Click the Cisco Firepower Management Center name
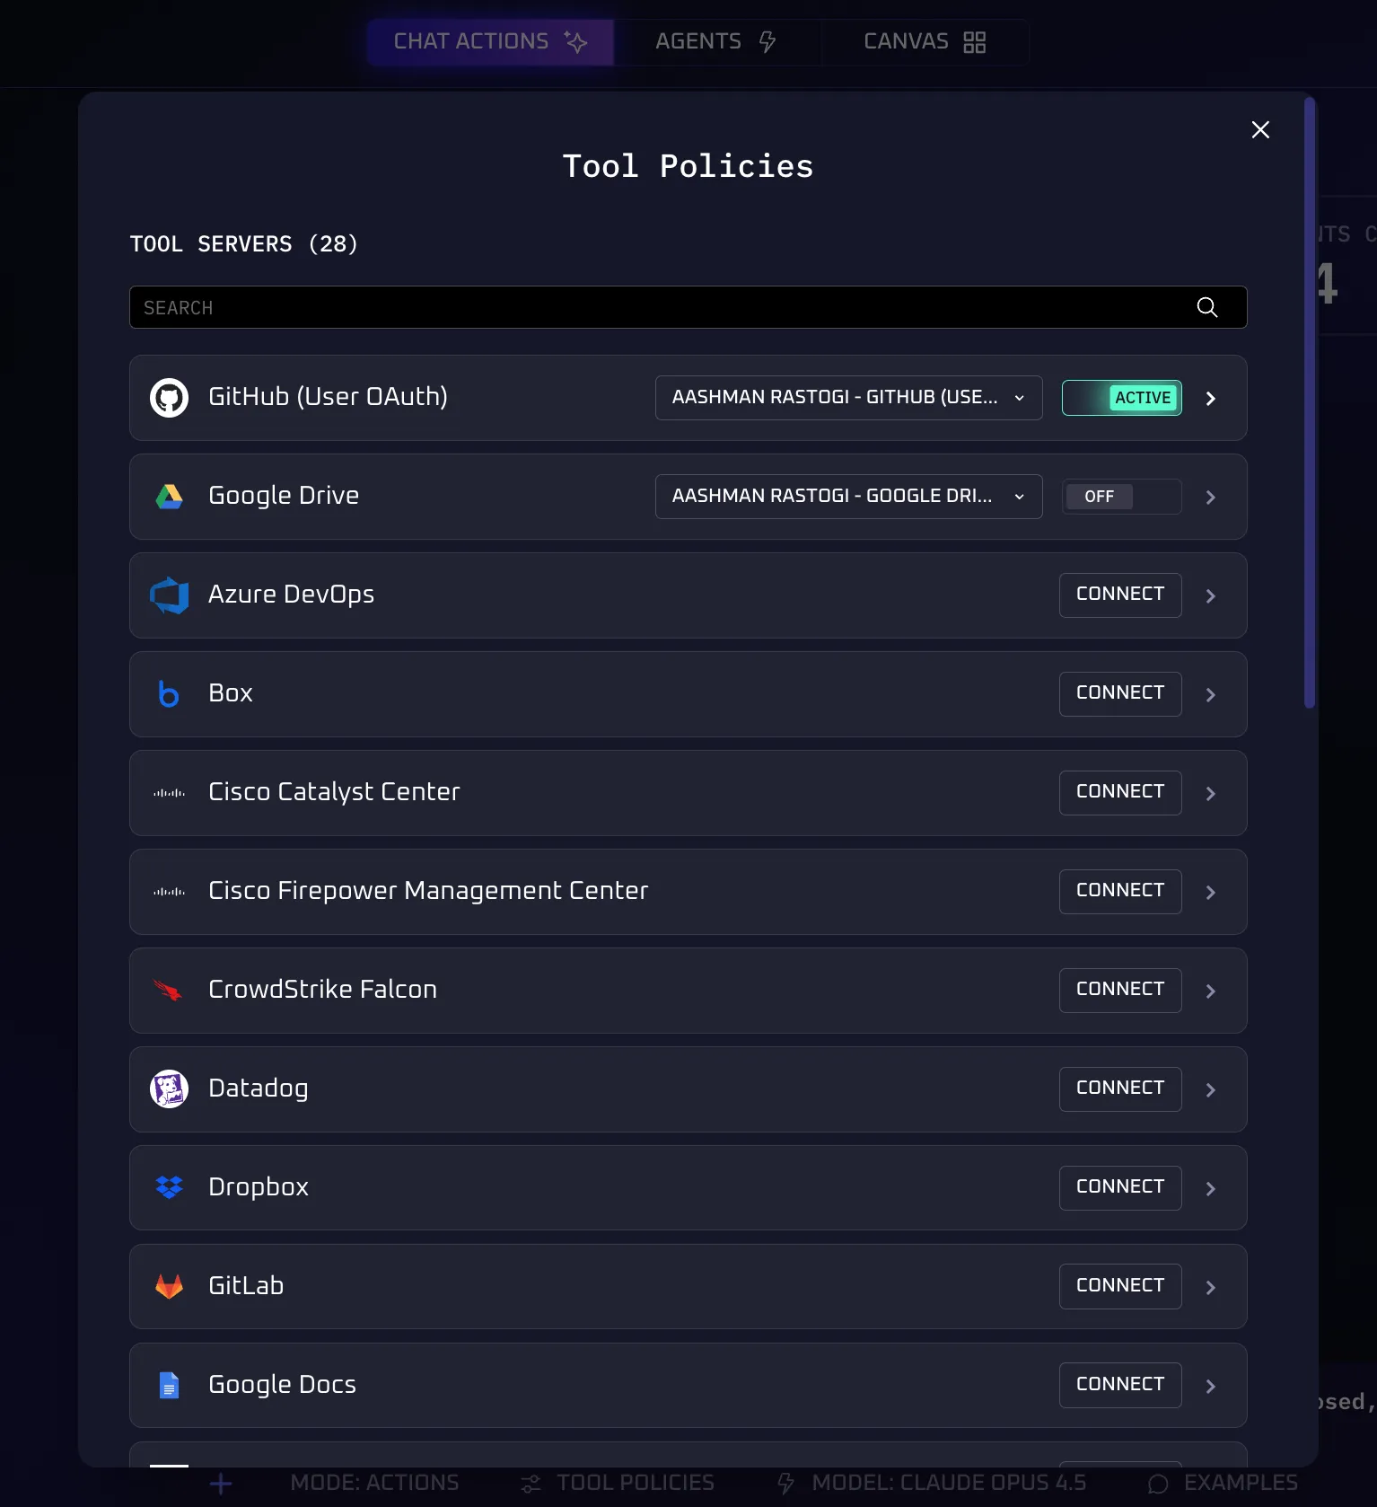Image resolution: width=1377 pixels, height=1507 pixels. tap(428, 891)
